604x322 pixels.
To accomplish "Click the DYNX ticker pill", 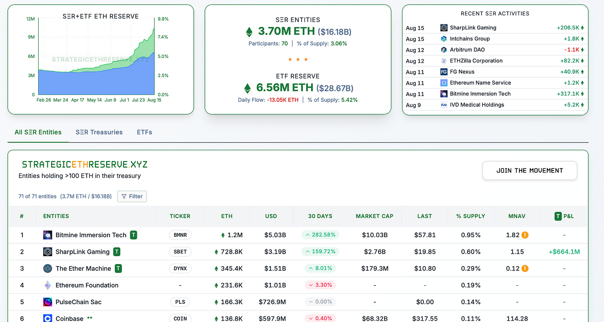I will pos(180,269).
